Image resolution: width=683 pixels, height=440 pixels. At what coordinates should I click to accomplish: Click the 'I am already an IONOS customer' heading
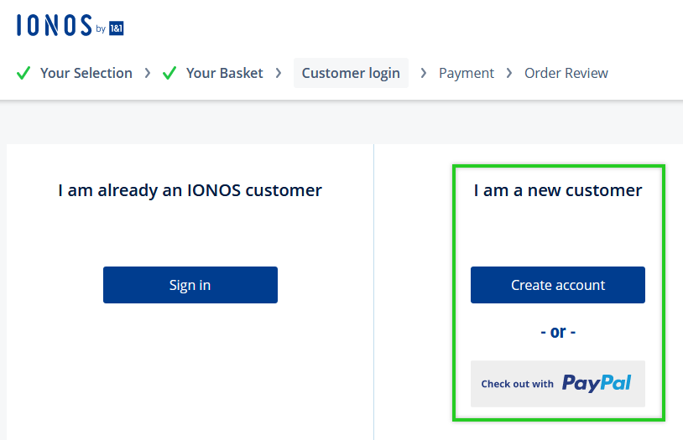pos(190,190)
